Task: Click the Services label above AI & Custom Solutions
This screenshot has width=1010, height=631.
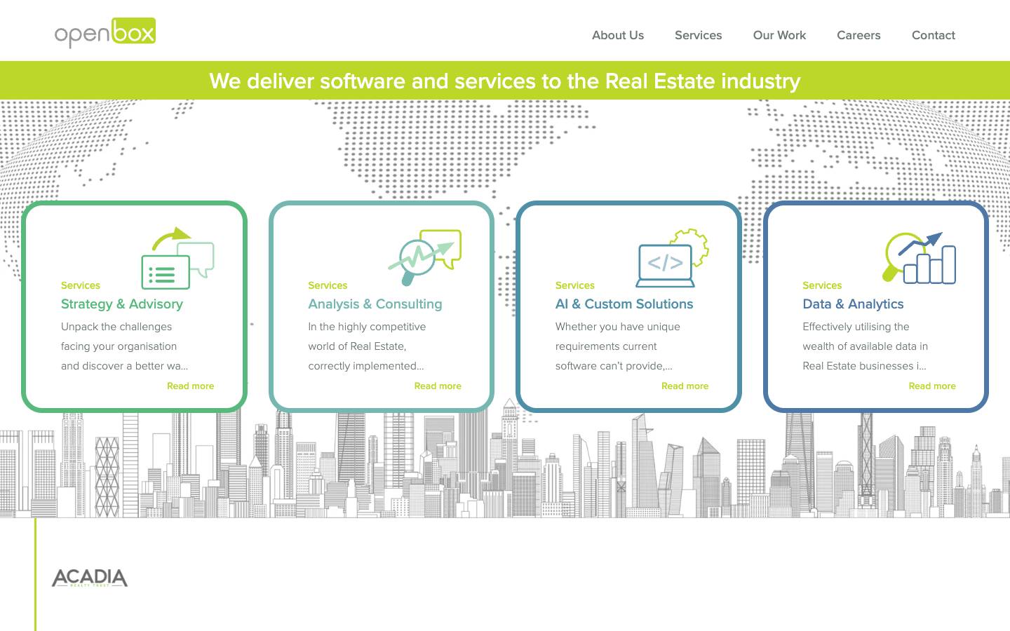Action: coord(575,285)
